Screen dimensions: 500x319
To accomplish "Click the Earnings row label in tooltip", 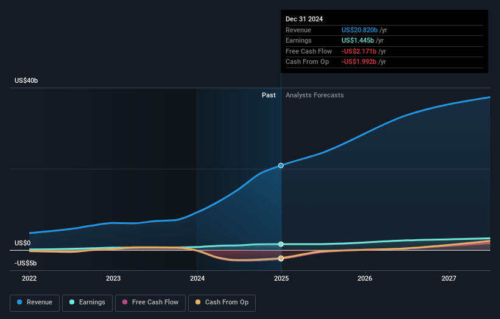I will click(298, 40).
